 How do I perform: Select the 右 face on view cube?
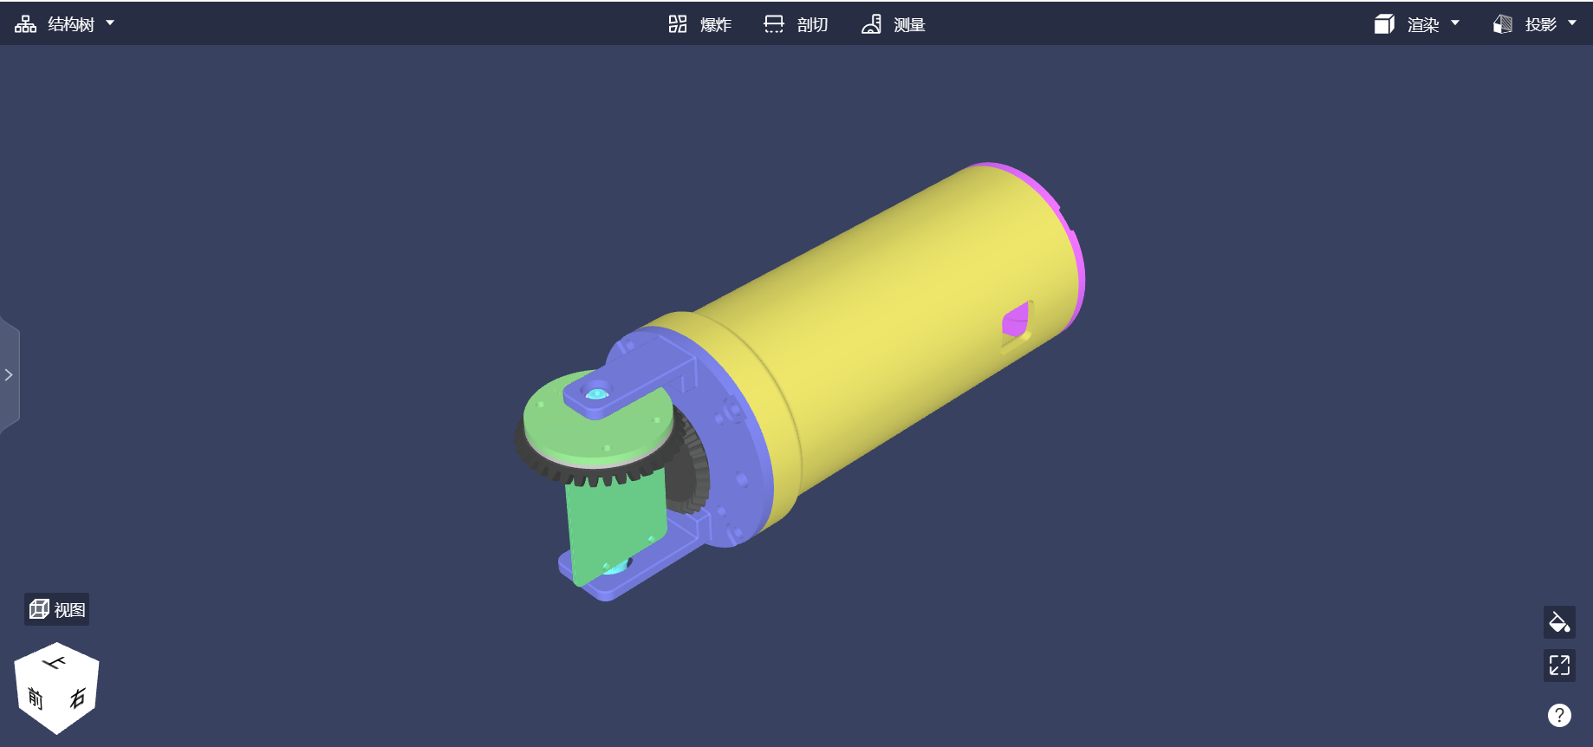point(78,698)
